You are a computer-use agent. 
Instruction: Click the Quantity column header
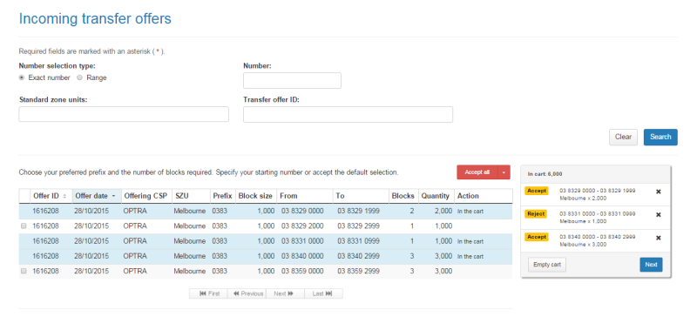click(x=436, y=196)
